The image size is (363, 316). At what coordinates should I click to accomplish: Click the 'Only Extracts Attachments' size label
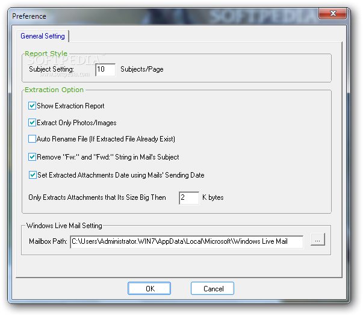(98, 197)
